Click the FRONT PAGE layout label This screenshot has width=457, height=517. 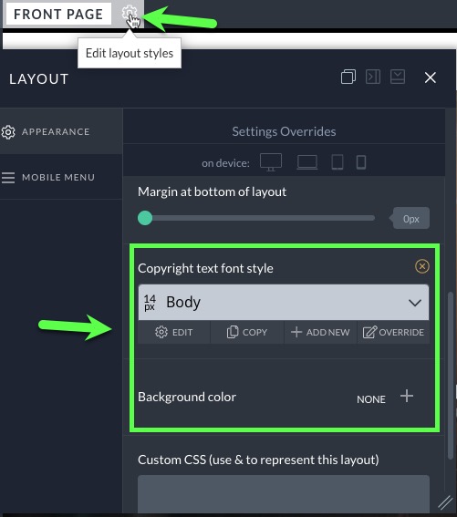click(58, 14)
